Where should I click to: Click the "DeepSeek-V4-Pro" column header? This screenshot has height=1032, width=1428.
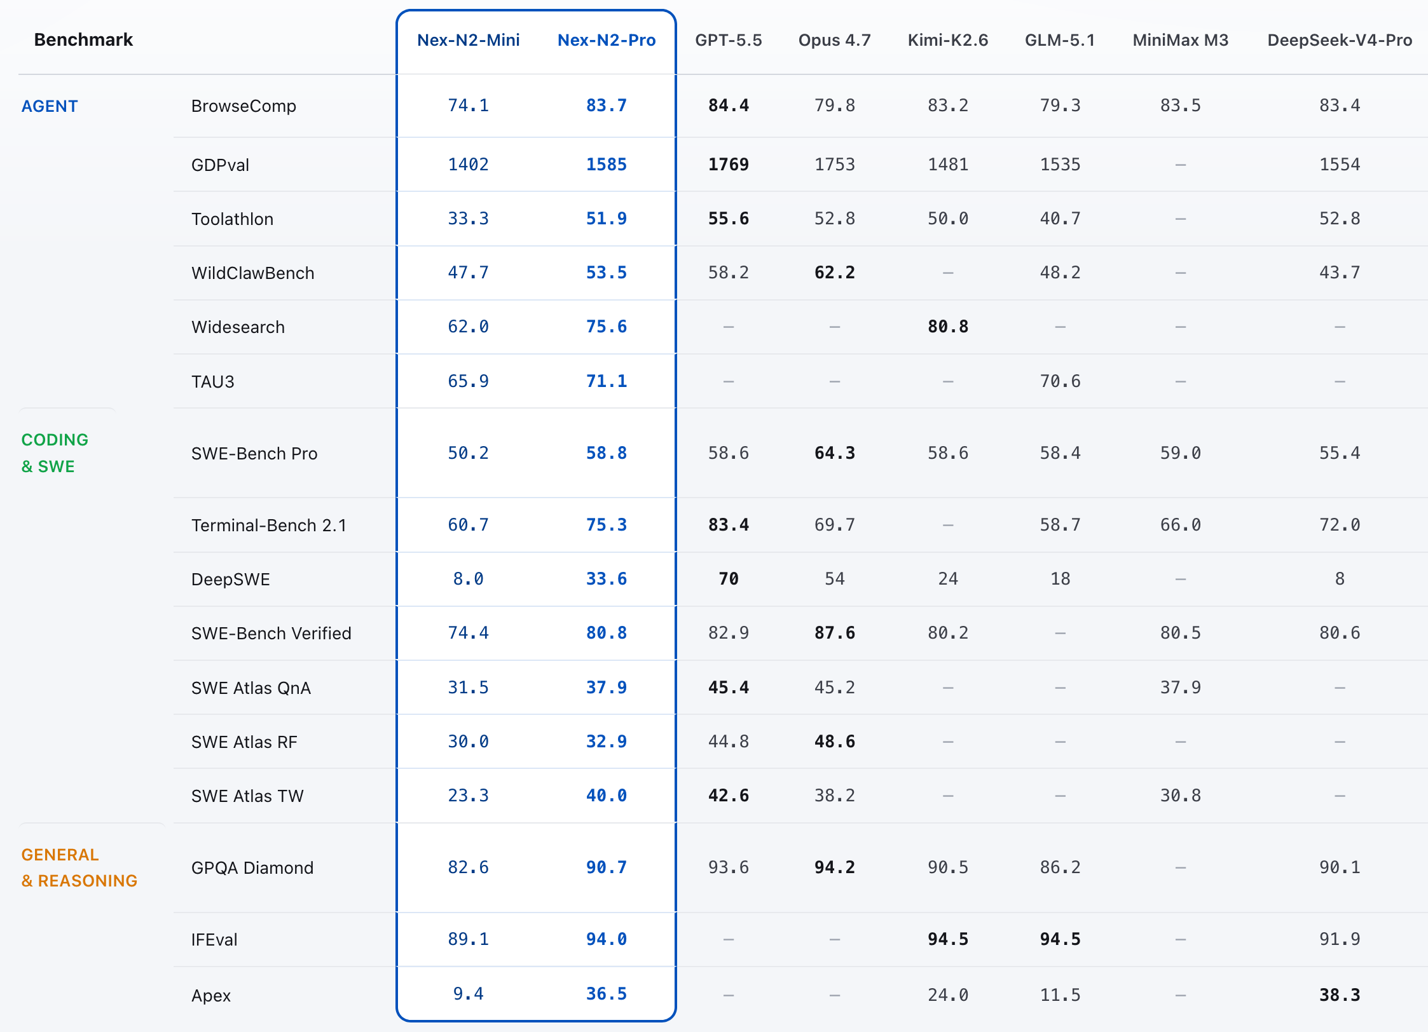pos(1340,40)
